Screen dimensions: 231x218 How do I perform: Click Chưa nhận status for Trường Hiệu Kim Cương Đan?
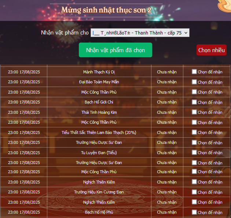click(167, 192)
